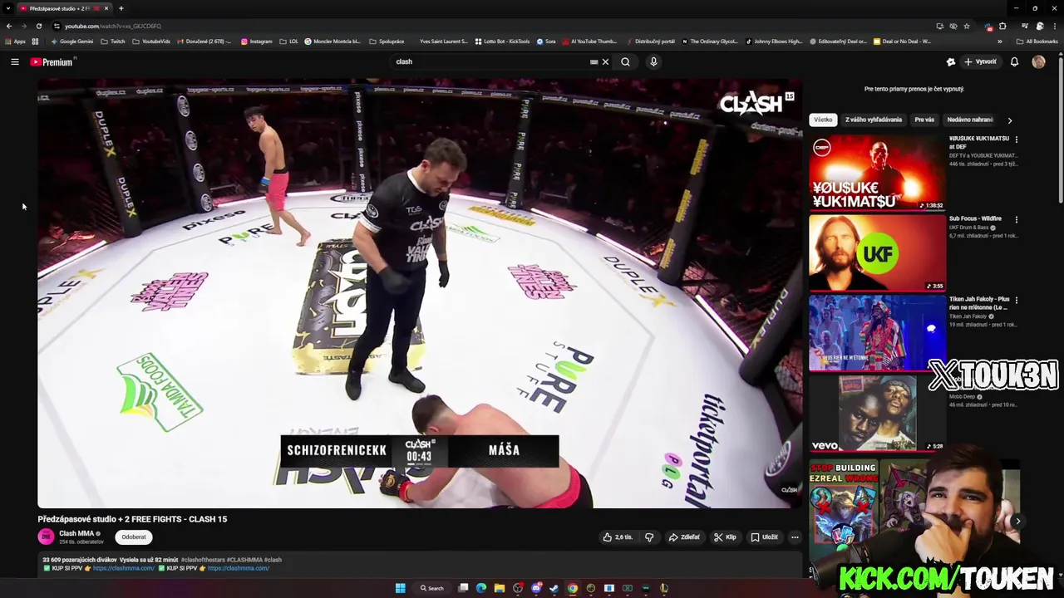Open the on-screen keyboard in search box
The image size is (1064, 598).
[594, 61]
